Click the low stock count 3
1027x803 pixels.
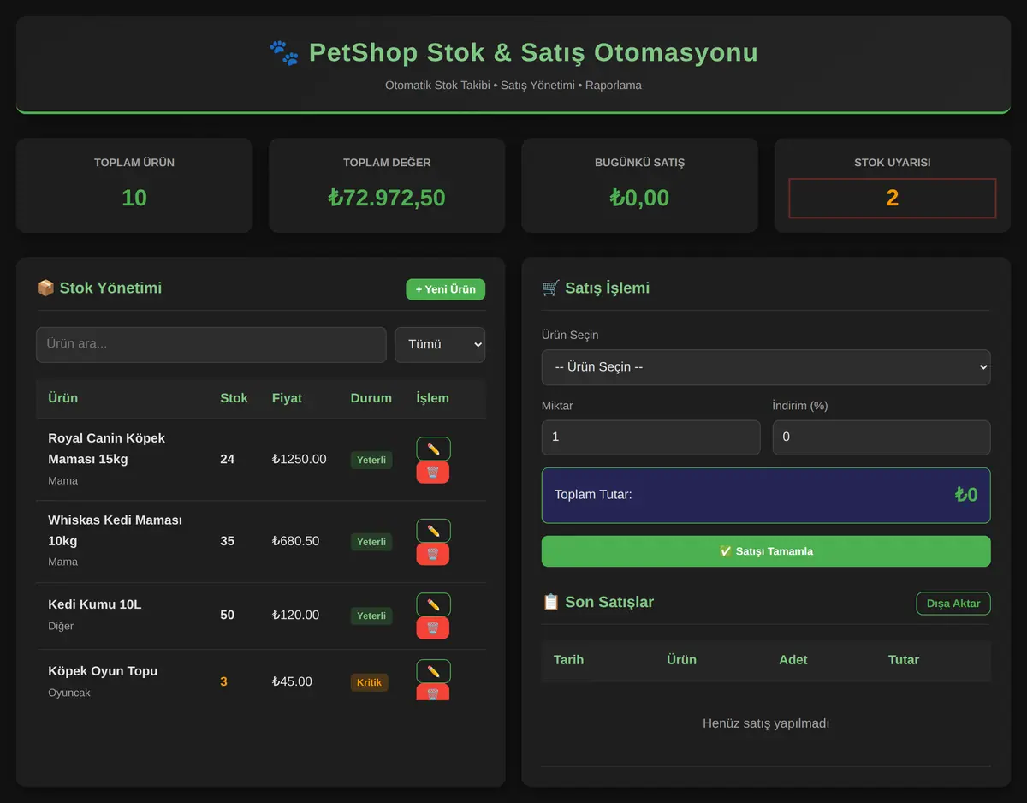pyautogui.click(x=224, y=681)
